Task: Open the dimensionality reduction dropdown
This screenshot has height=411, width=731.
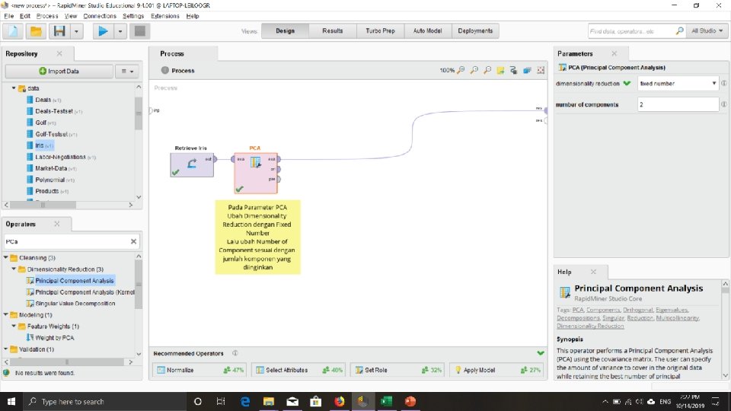Action: (x=678, y=84)
